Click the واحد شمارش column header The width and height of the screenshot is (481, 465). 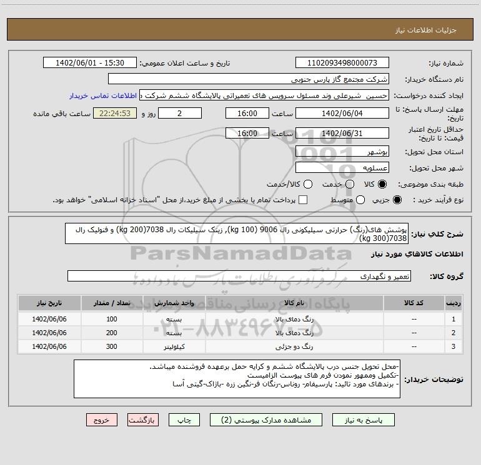coord(174,303)
